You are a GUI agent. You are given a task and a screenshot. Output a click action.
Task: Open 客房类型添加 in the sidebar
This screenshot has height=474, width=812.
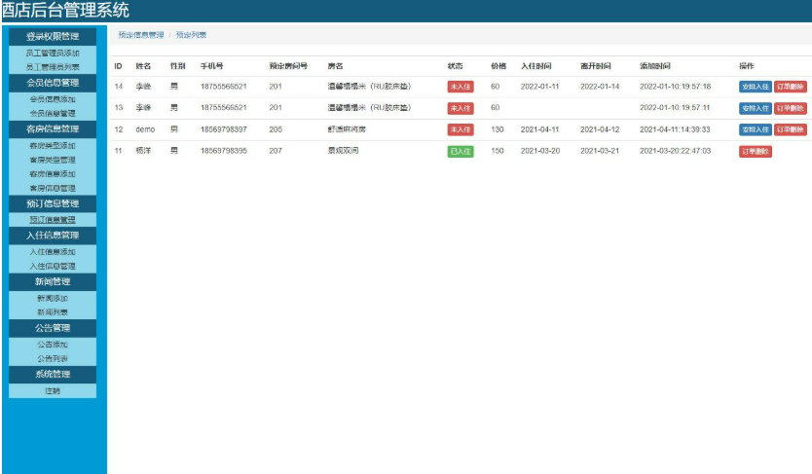53,145
